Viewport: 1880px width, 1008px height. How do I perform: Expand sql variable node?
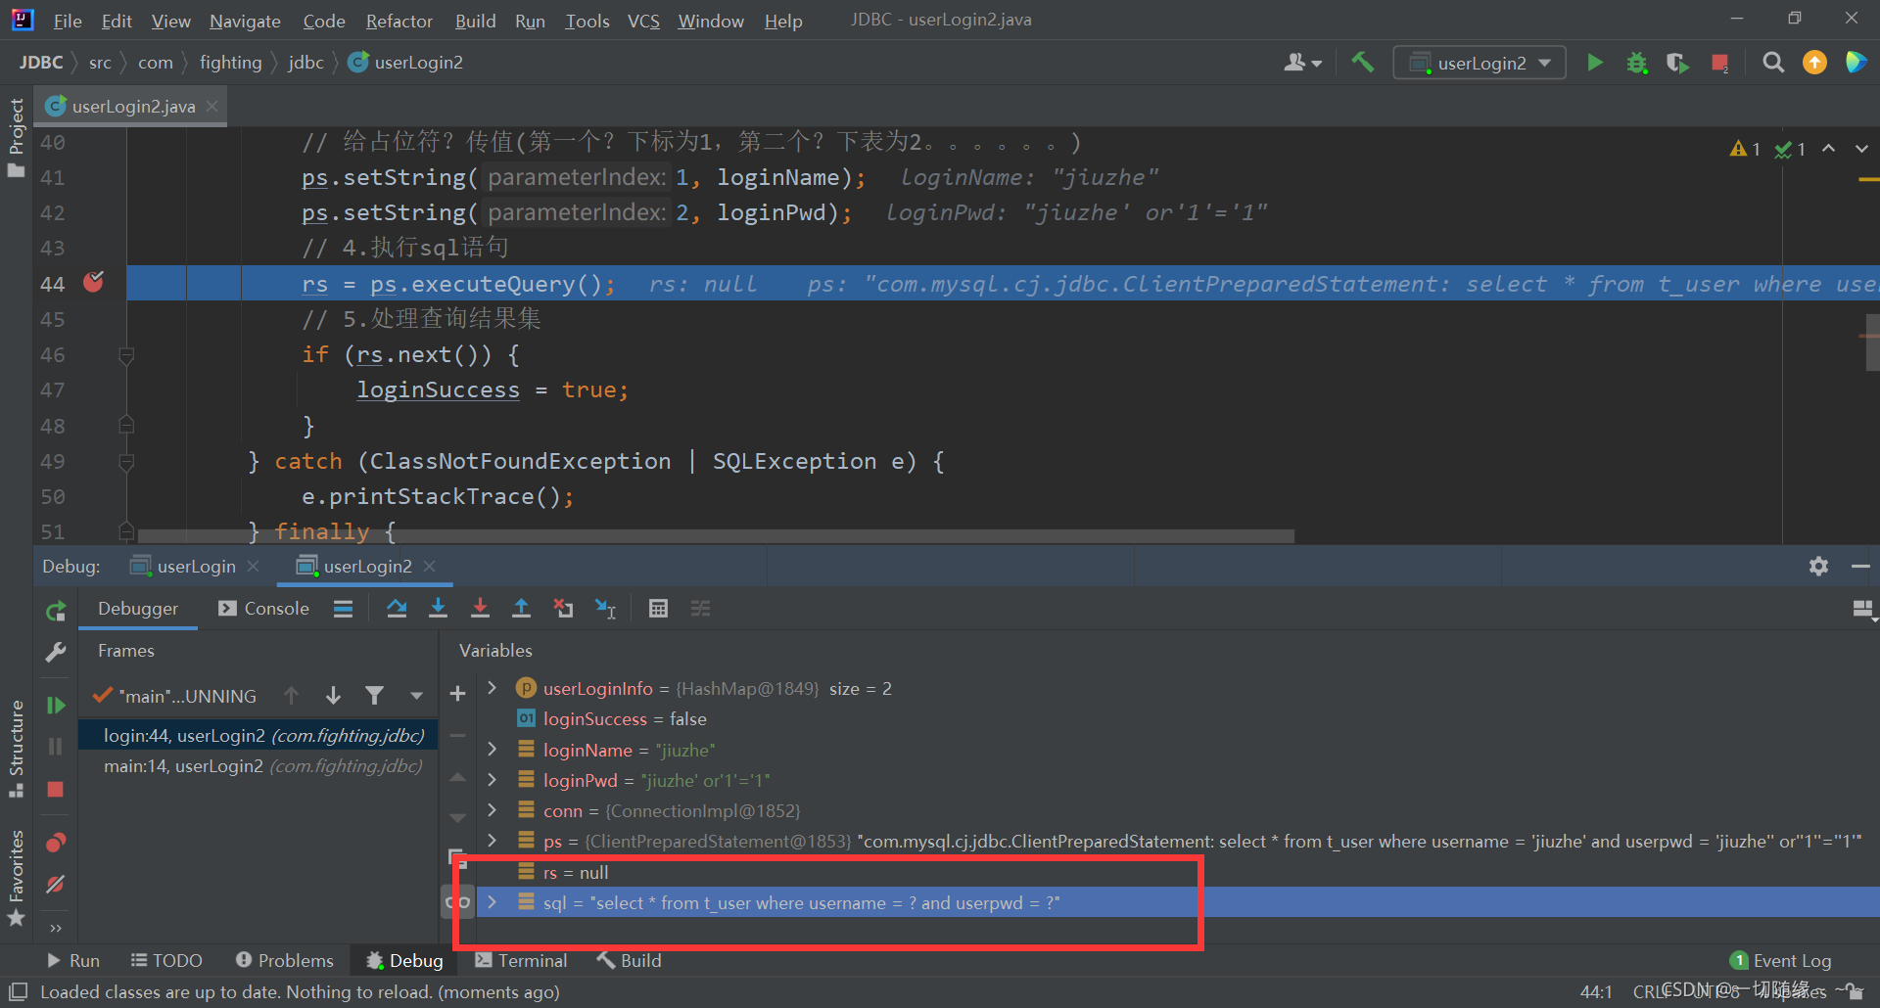[493, 902]
